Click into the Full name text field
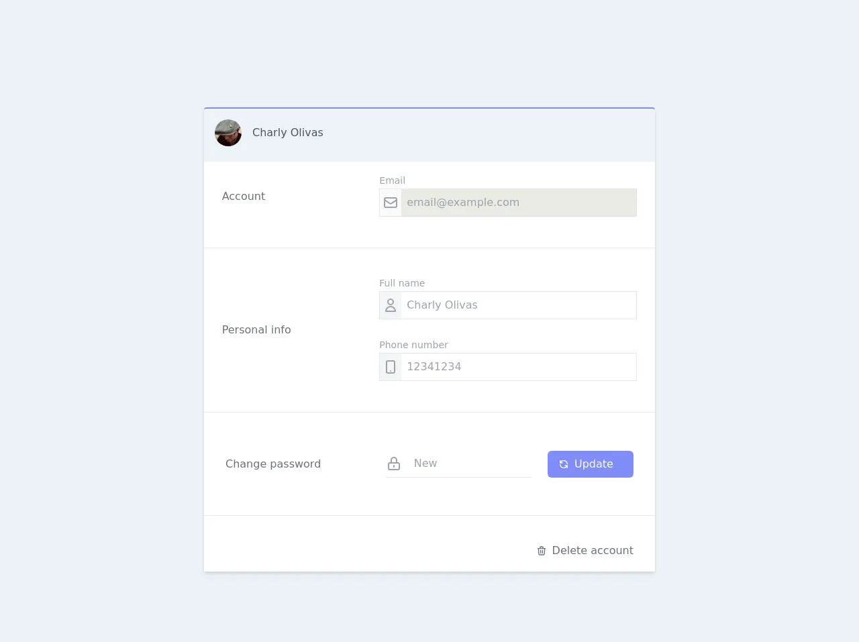859x642 pixels. [x=518, y=305]
